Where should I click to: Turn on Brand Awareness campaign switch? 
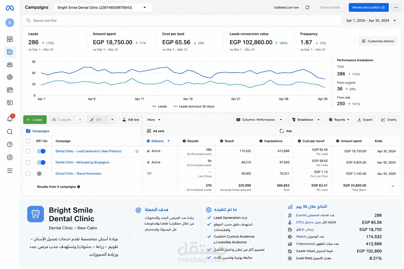41,174
